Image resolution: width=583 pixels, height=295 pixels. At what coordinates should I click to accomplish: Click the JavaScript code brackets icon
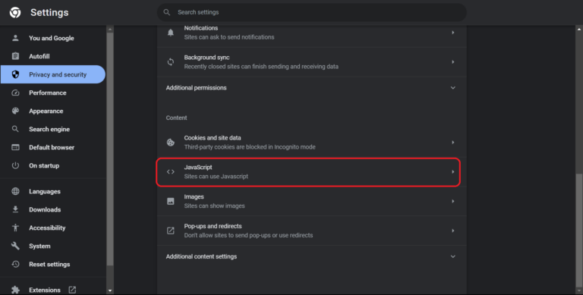170,171
